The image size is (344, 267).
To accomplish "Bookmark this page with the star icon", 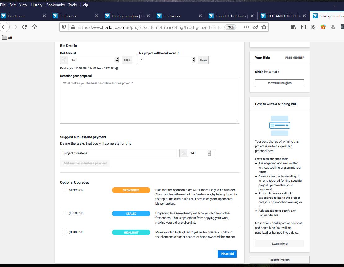I will (264, 27).
